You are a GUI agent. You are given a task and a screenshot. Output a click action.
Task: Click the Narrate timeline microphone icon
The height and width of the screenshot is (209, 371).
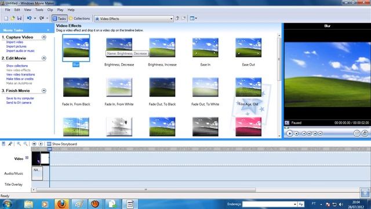pyautogui.click(x=10, y=144)
